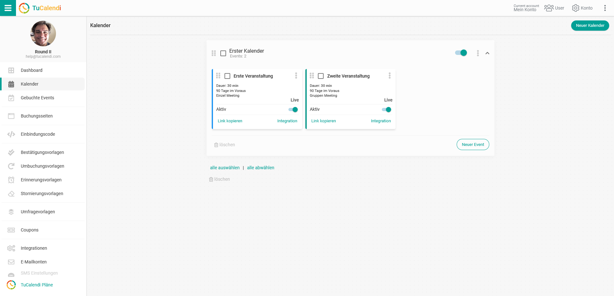Go to Gebuchte Events in sidebar

(x=37, y=98)
